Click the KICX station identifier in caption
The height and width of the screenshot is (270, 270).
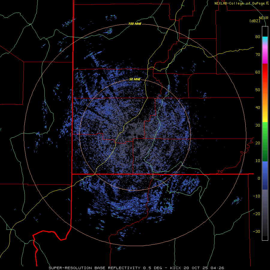click(176, 268)
